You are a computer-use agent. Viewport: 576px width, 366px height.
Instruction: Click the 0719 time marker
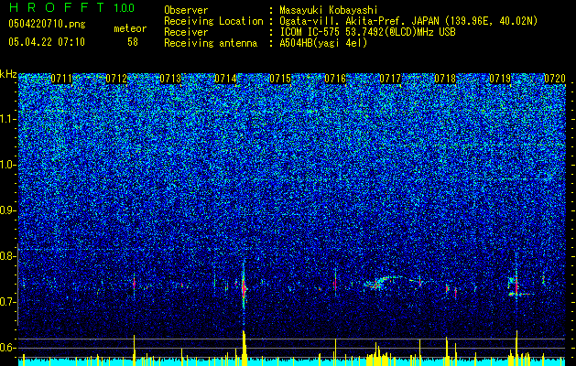[x=500, y=79]
